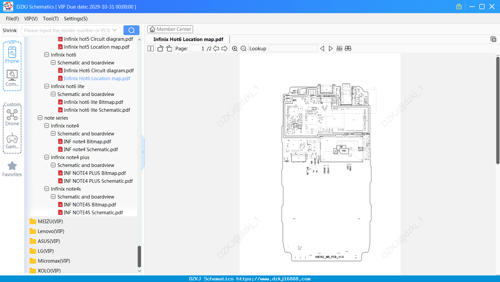
Task: Open the Settings(S) menu
Action: tap(76, 19)
